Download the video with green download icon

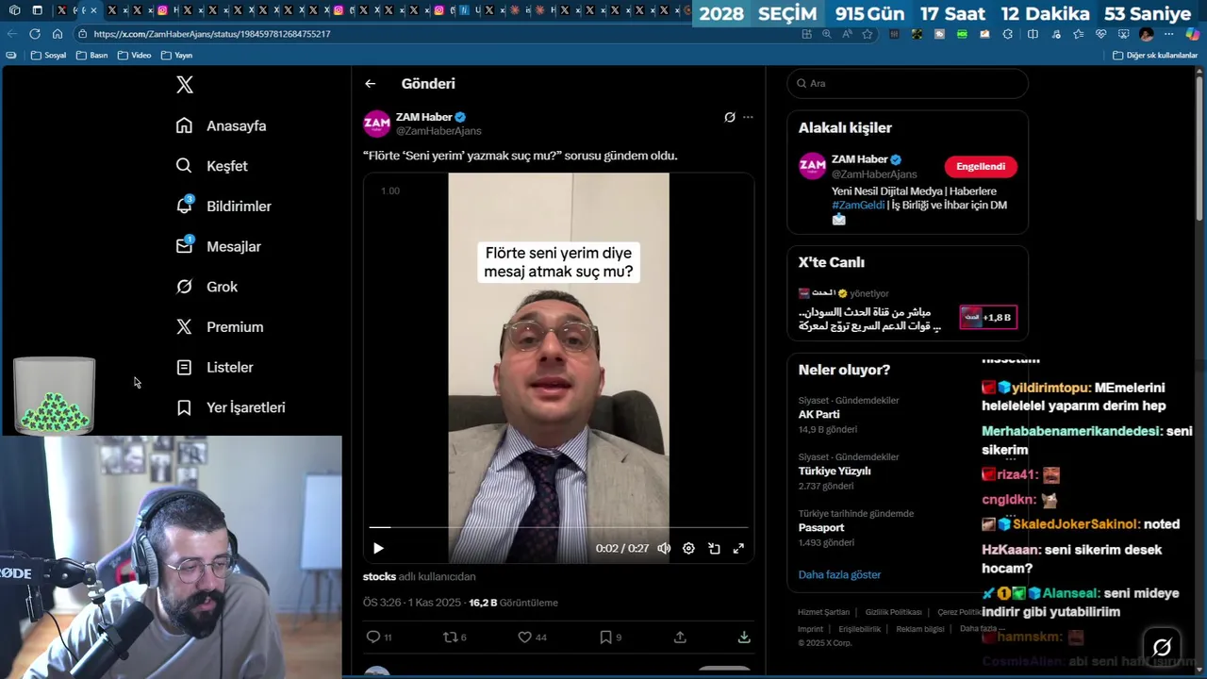point(744,638)
